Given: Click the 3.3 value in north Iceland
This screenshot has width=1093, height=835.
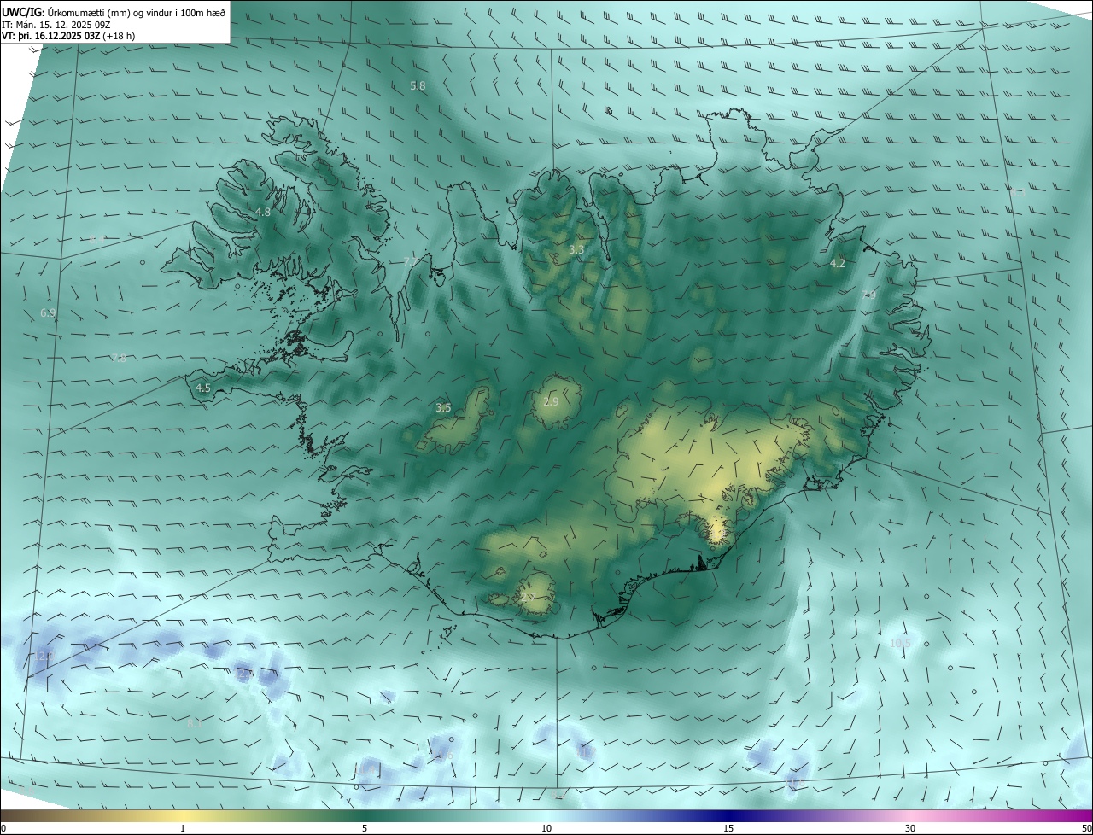Looking at the screenshot, I should point(576,249).
